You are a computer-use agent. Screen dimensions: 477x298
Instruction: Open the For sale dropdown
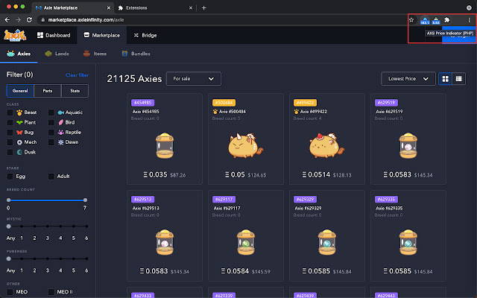pyautogui.click(x=194, y=79)
